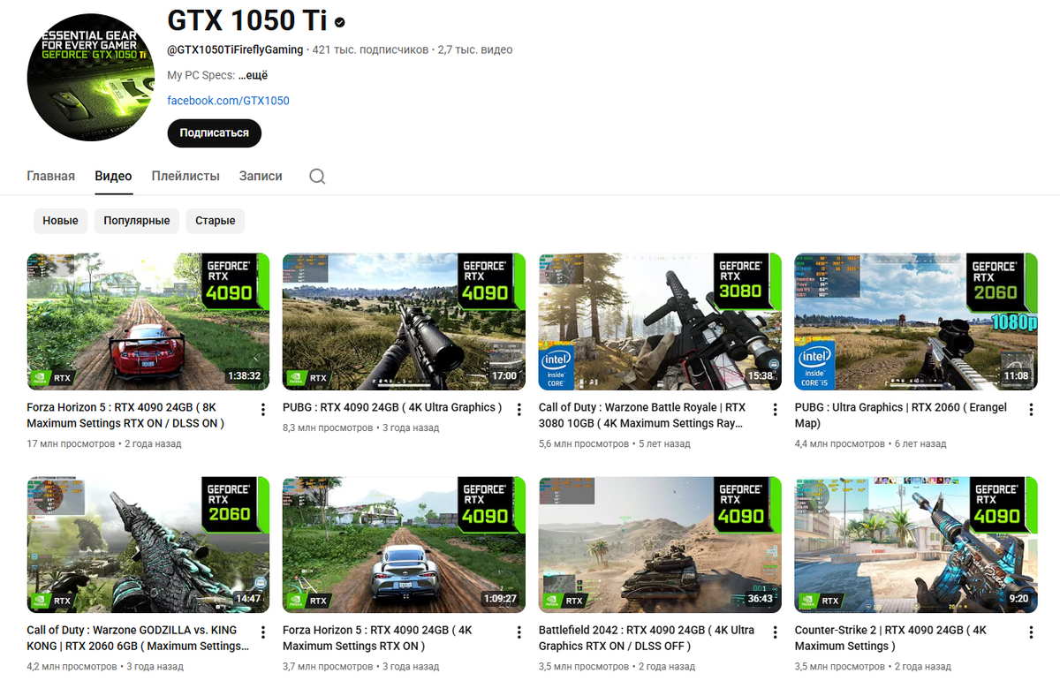
Task: Open Forza Horizon 5 4K Maximum Settings RTX ON title
Action: coord(377,639)
